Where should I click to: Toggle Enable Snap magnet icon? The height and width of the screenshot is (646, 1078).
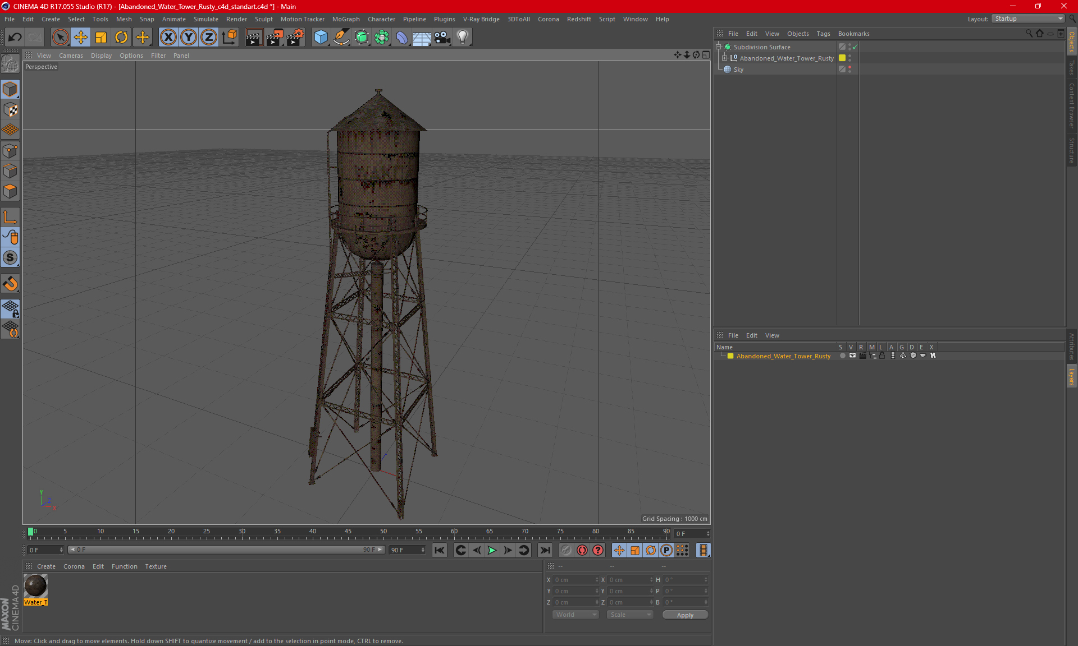(x=10, y=284)
